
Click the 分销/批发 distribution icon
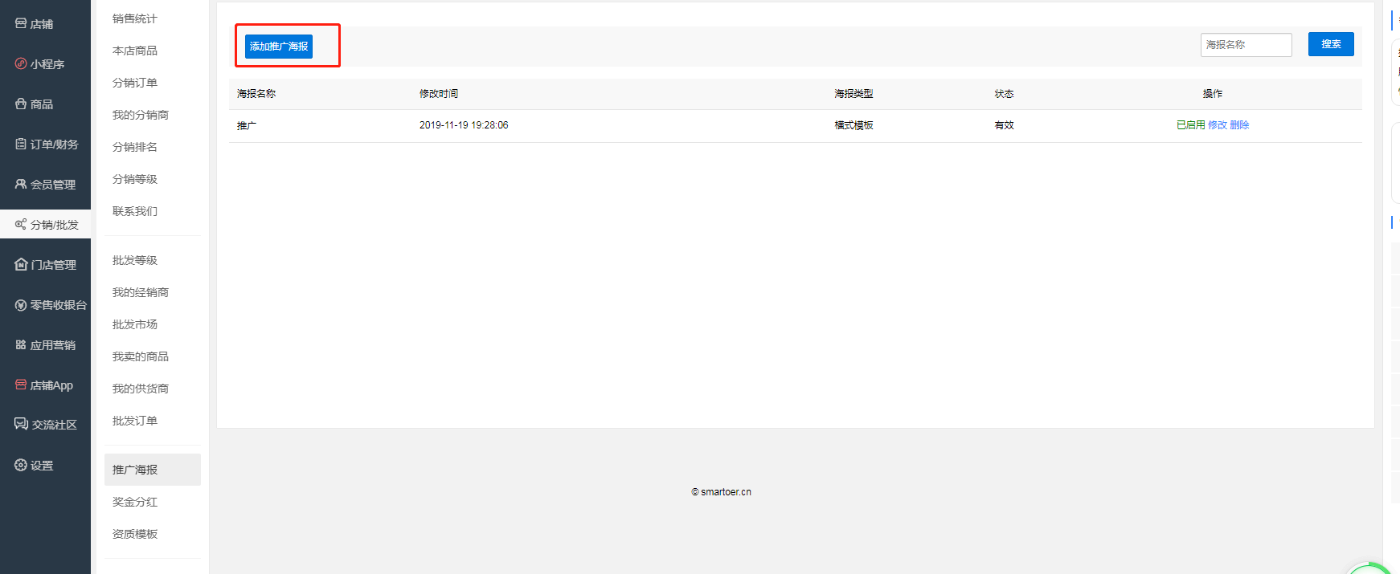point(21,224)
